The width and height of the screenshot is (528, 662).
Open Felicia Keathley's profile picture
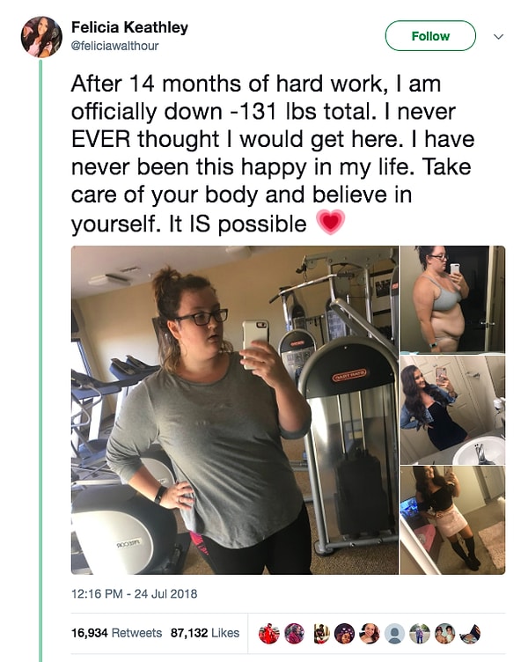pyautogui.click(x=41, y=37)
